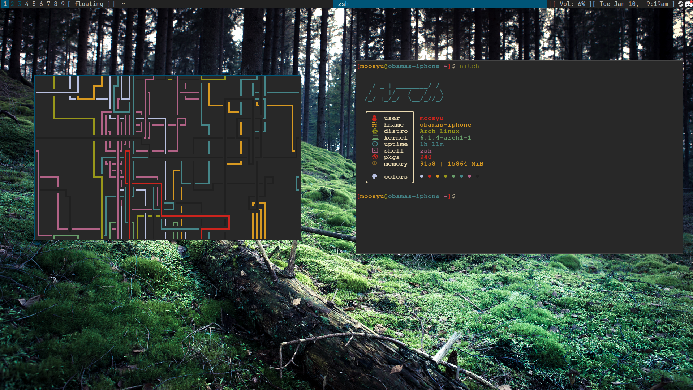Viewport: 693px width, 390px height.
Task: Click the colors label in the info box
Action: 396,177
